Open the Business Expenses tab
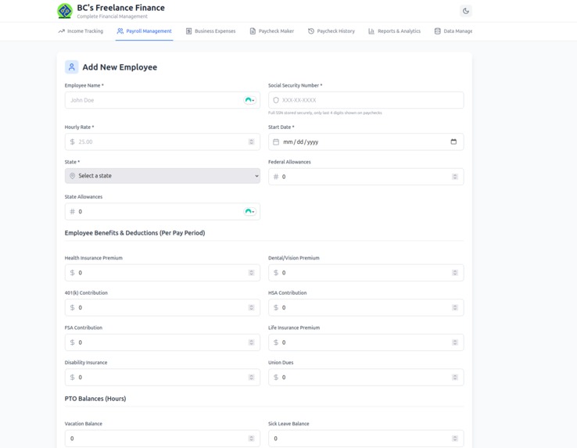 pyautogui.click(x=210, y=31)
